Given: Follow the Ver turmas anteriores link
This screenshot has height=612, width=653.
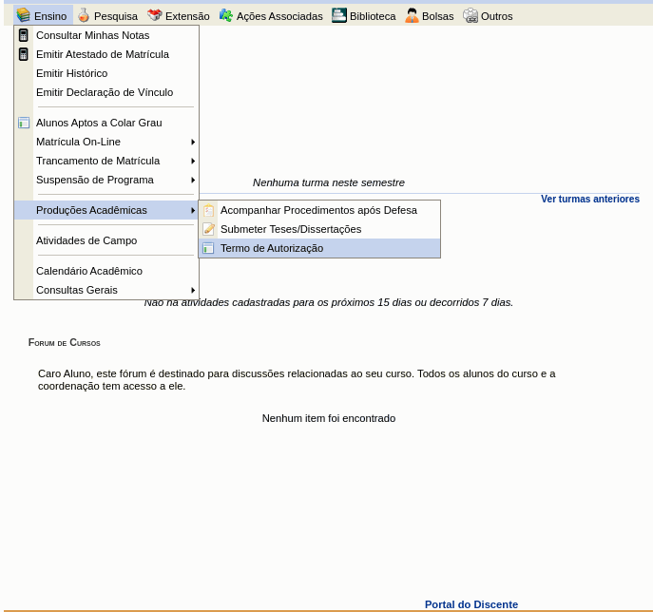Looking at the screenshot, I should (589, 199).
